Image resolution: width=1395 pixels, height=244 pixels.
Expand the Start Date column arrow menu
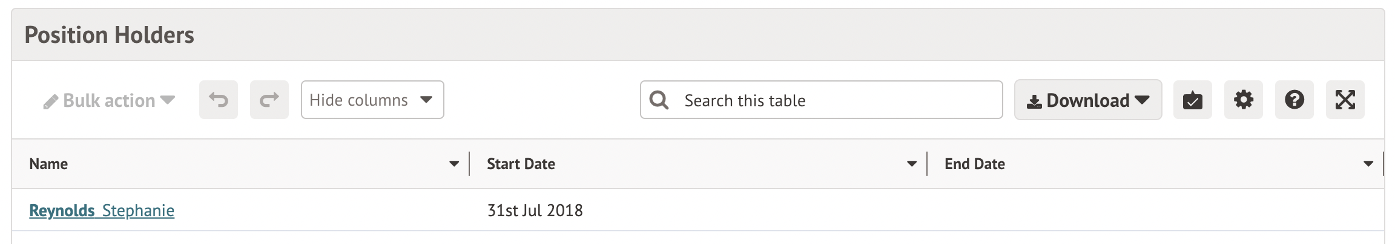coord(912,164)
